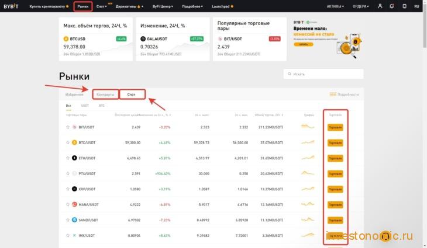This screenshot has height=248, width=427.
Task: Open the Подробности details toggle icon
Action: pos(333,95)
